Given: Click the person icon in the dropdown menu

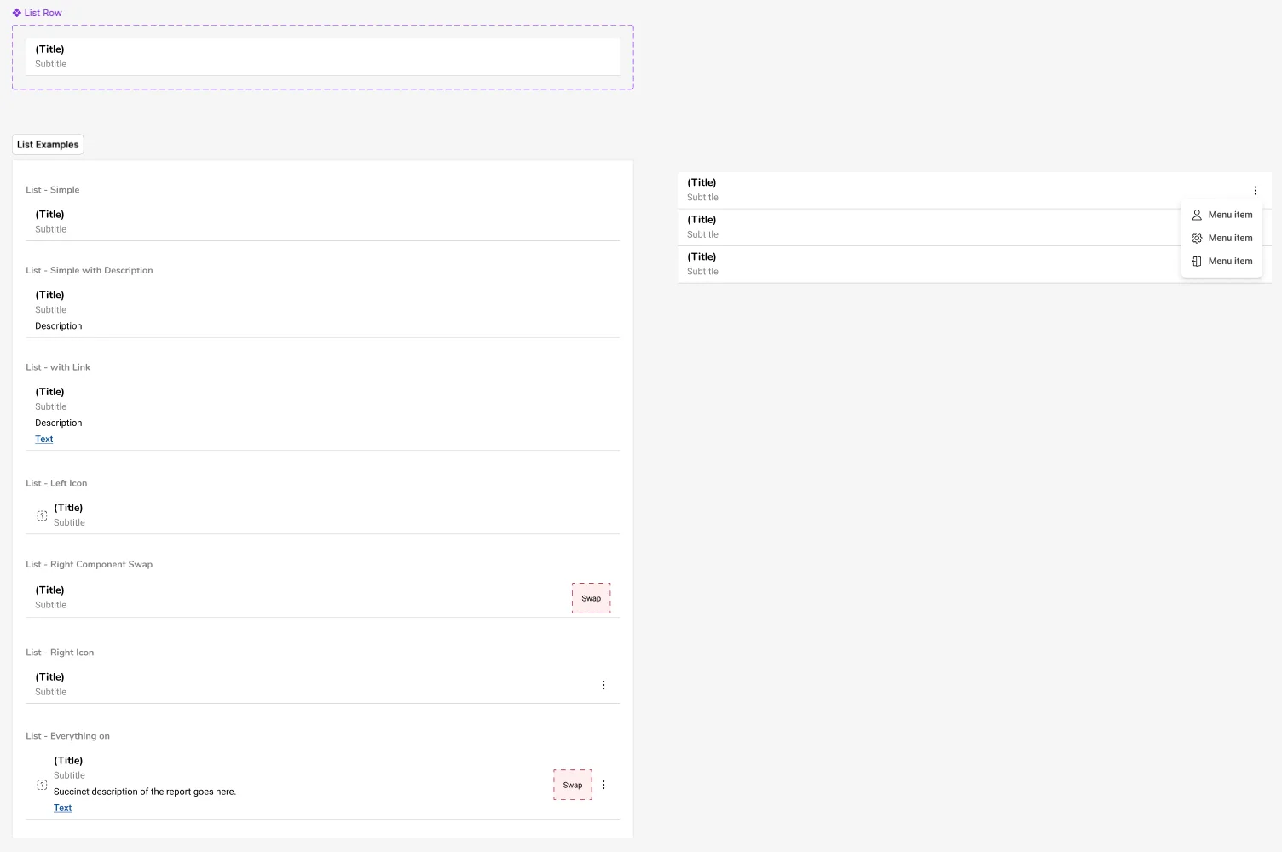Looking at the screenshot, I should 1197,215.
